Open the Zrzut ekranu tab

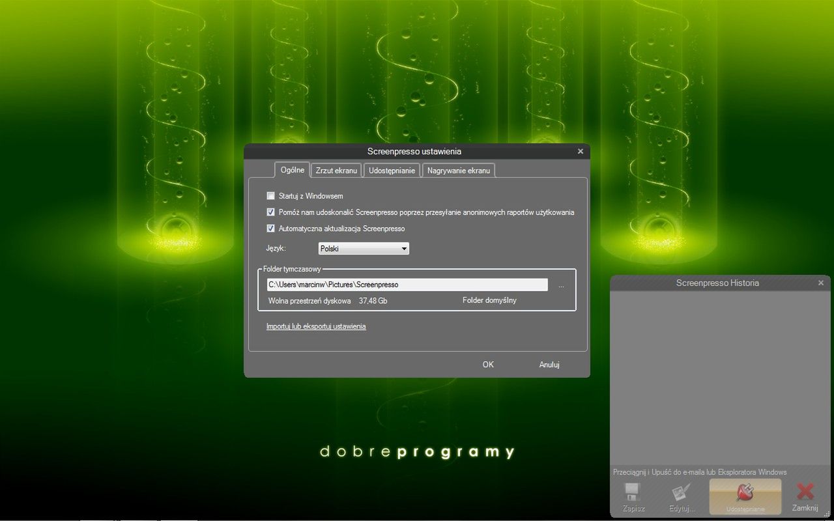point(336,171)
